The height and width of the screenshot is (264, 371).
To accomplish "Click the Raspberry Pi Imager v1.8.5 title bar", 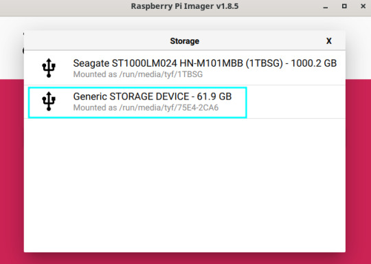I will click(185, 6).
